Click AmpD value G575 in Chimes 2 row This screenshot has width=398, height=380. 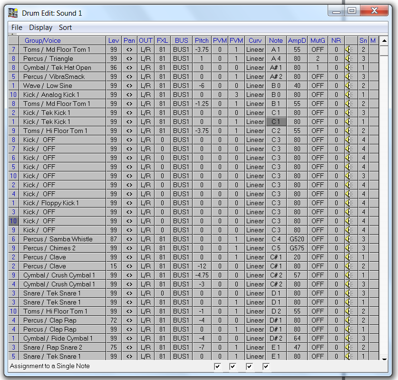tap(297, 248)
